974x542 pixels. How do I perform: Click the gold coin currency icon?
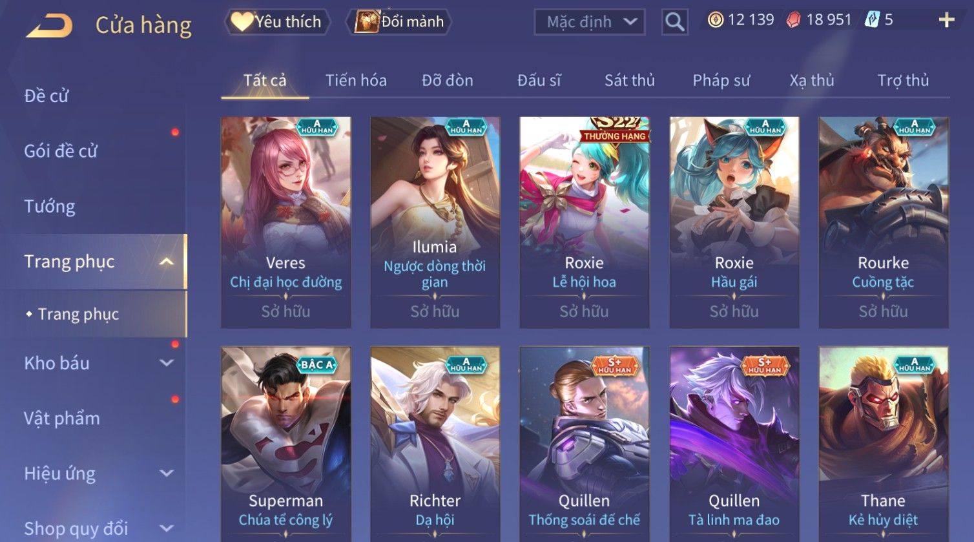715,20
